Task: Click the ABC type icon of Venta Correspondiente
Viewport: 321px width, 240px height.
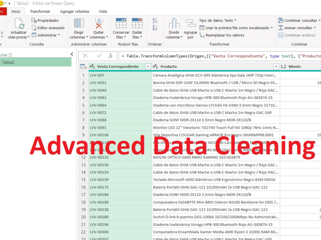Action: click(x=92, y=66)
